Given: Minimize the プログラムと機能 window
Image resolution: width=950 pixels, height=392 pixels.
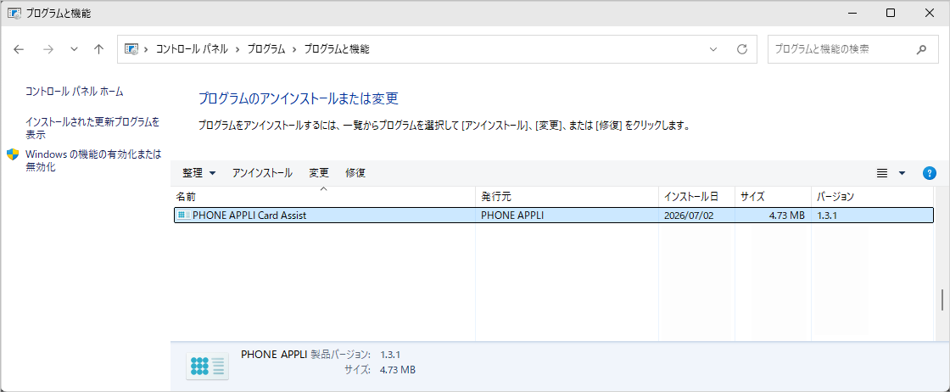Looking at the screenshot, I should 853,13.
